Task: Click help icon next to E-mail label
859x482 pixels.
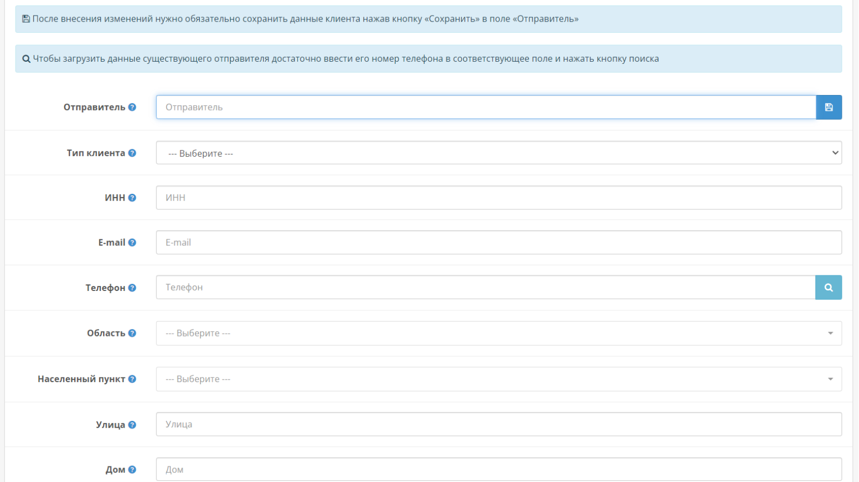Action: click(x=132, y=243)
